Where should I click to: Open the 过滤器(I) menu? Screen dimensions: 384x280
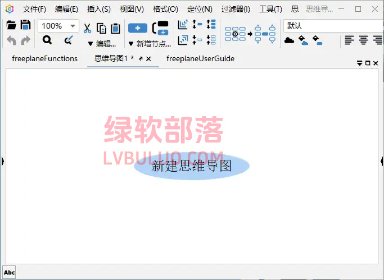(236, 10)
